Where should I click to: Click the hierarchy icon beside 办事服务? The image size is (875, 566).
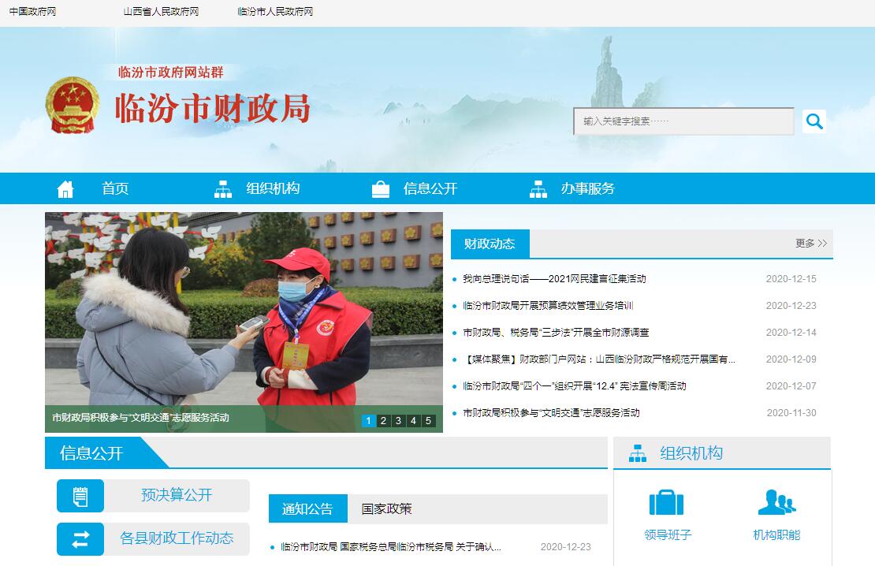tap(538, 189)
